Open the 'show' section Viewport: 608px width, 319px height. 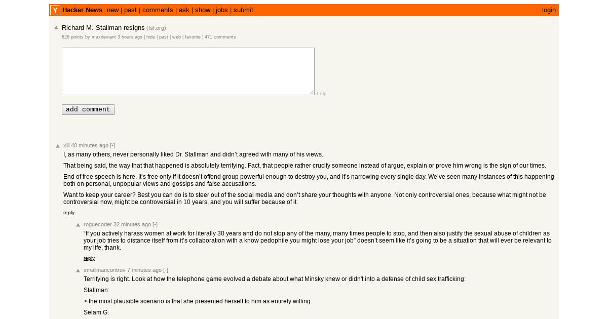coord(203,10)
